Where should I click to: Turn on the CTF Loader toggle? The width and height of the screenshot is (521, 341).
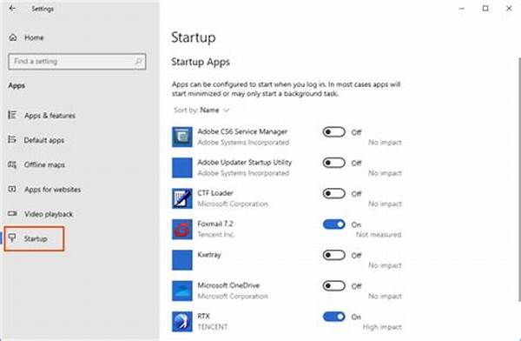point(334,193)
